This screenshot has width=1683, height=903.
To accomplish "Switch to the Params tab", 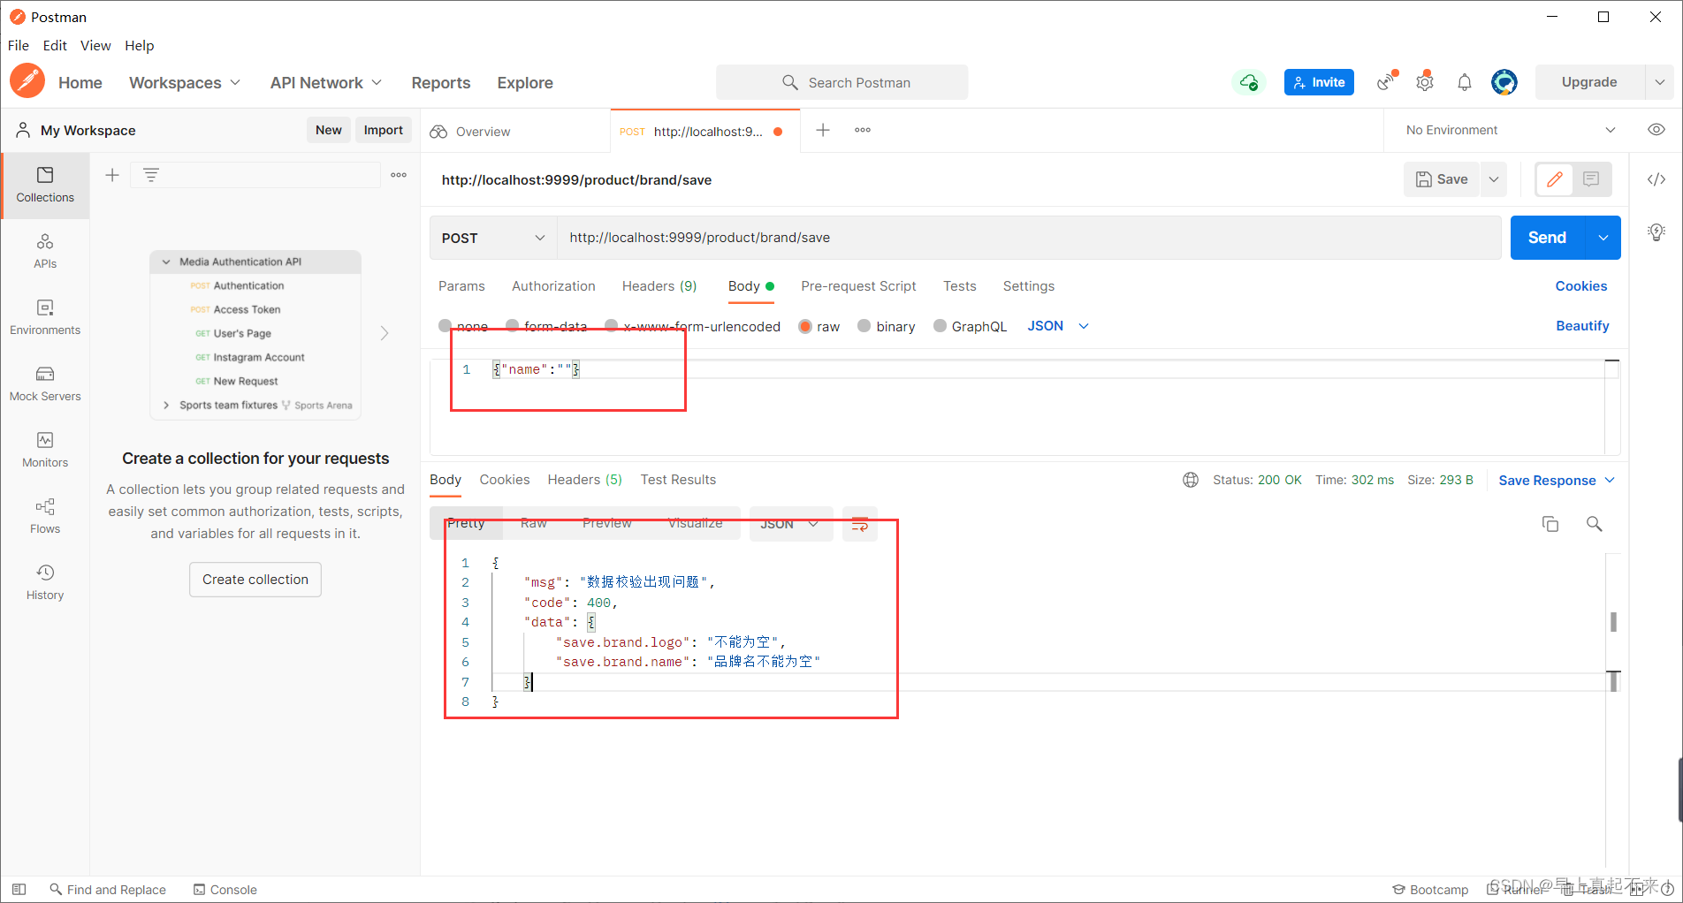I will (x=461, y=286).
